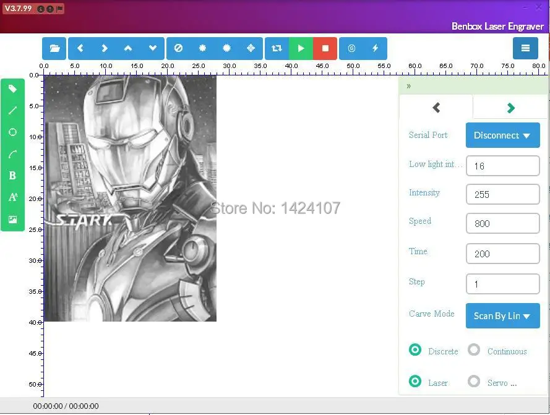Select the tag tool in left sidebar

point(12,89)
